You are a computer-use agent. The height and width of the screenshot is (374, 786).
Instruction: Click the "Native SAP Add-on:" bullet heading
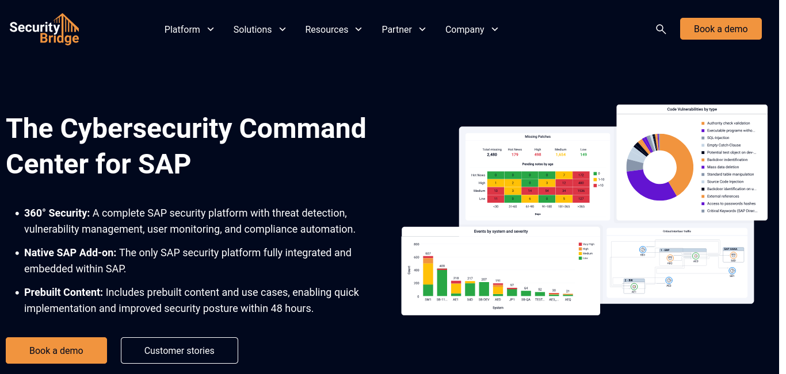[x=70, y=253]
